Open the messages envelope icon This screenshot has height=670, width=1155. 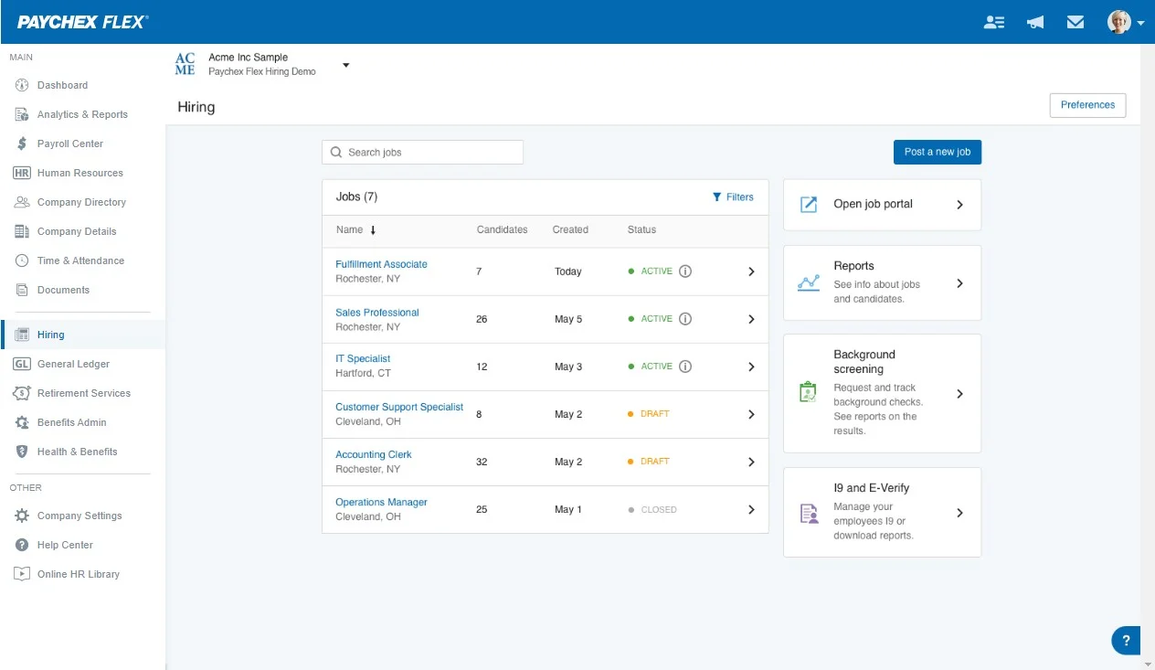click(1076, 22)
